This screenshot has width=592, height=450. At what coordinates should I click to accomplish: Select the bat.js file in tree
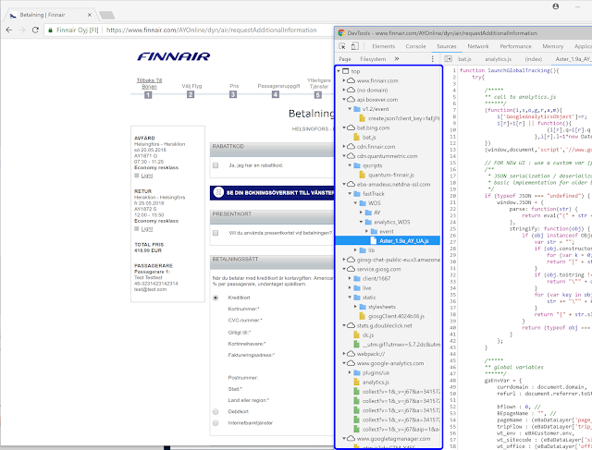coord(369,138)
